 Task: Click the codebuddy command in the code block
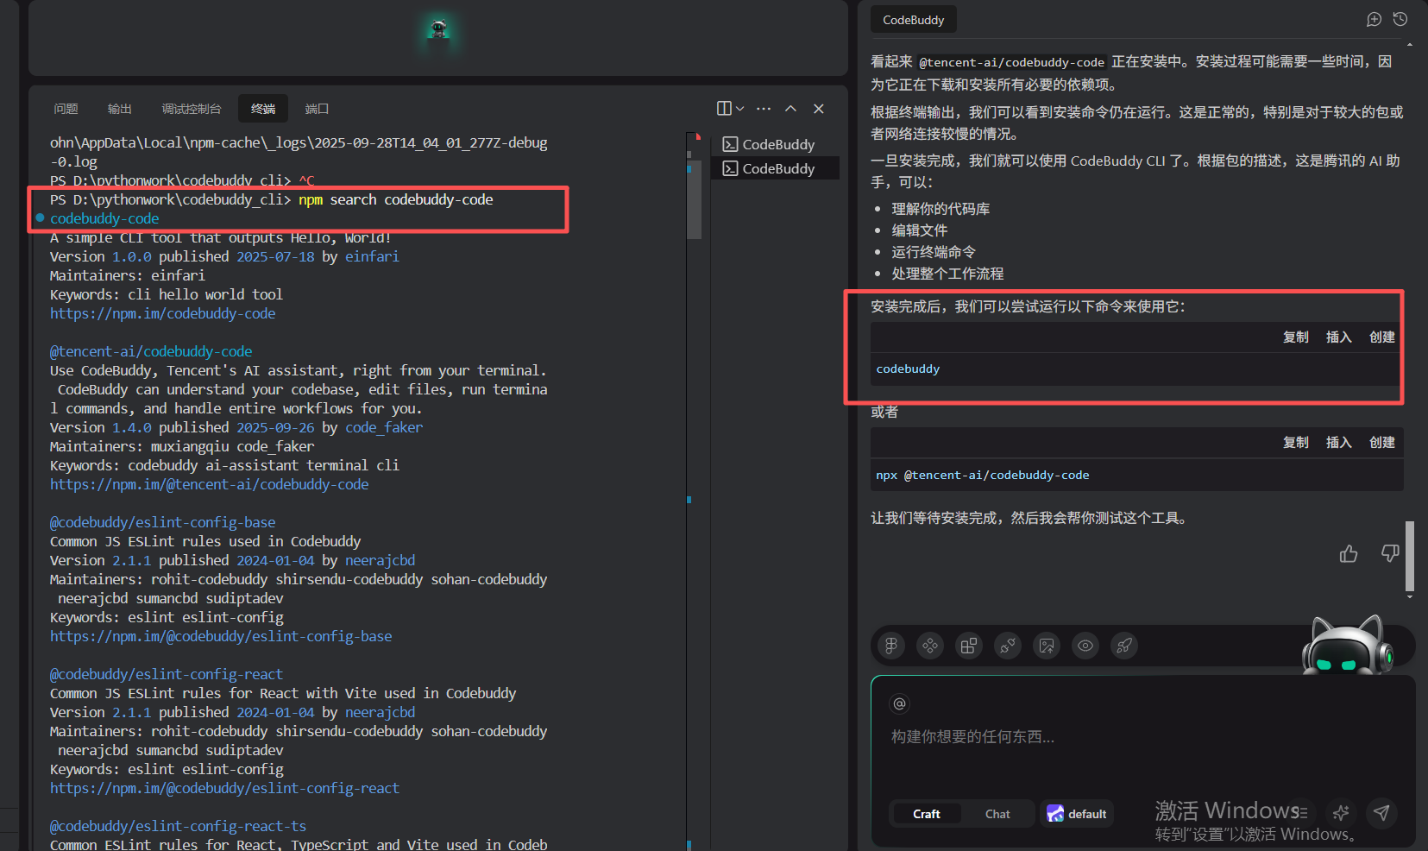[x=908, y=369]
